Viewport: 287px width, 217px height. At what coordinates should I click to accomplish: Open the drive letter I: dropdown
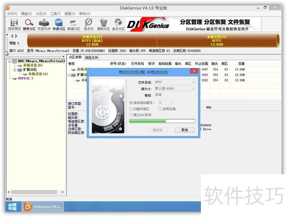coord(166,103)
